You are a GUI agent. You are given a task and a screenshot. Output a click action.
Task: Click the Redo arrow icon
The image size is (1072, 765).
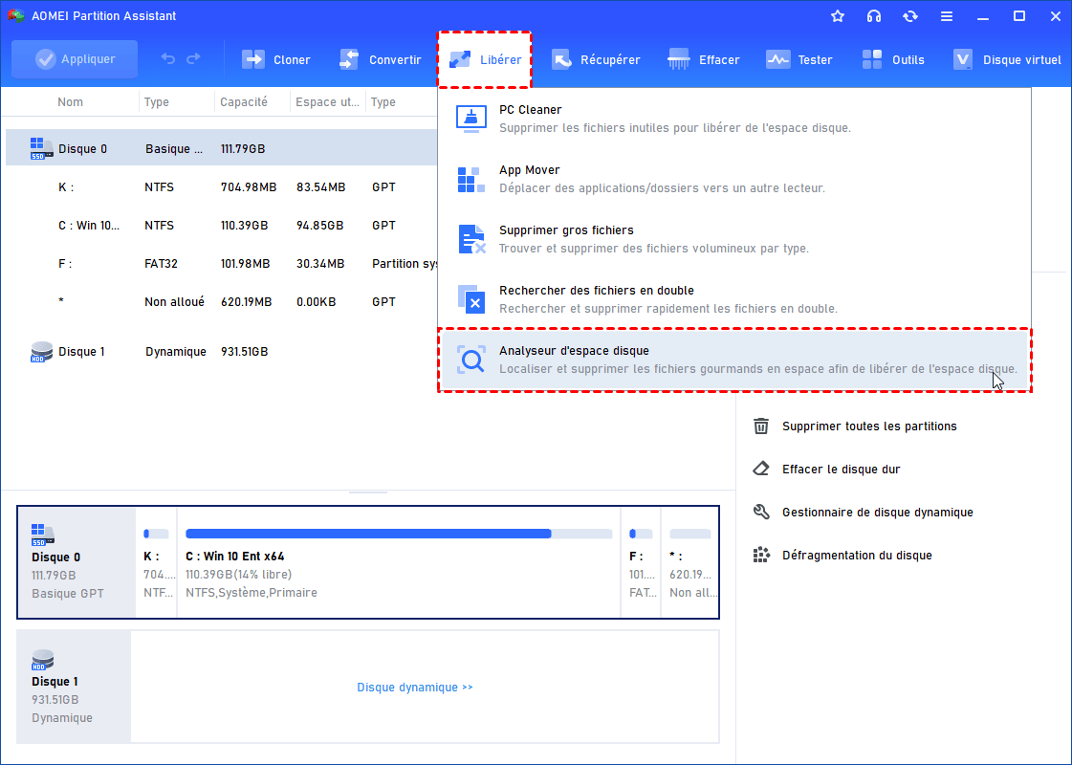[x=193, y=59]
